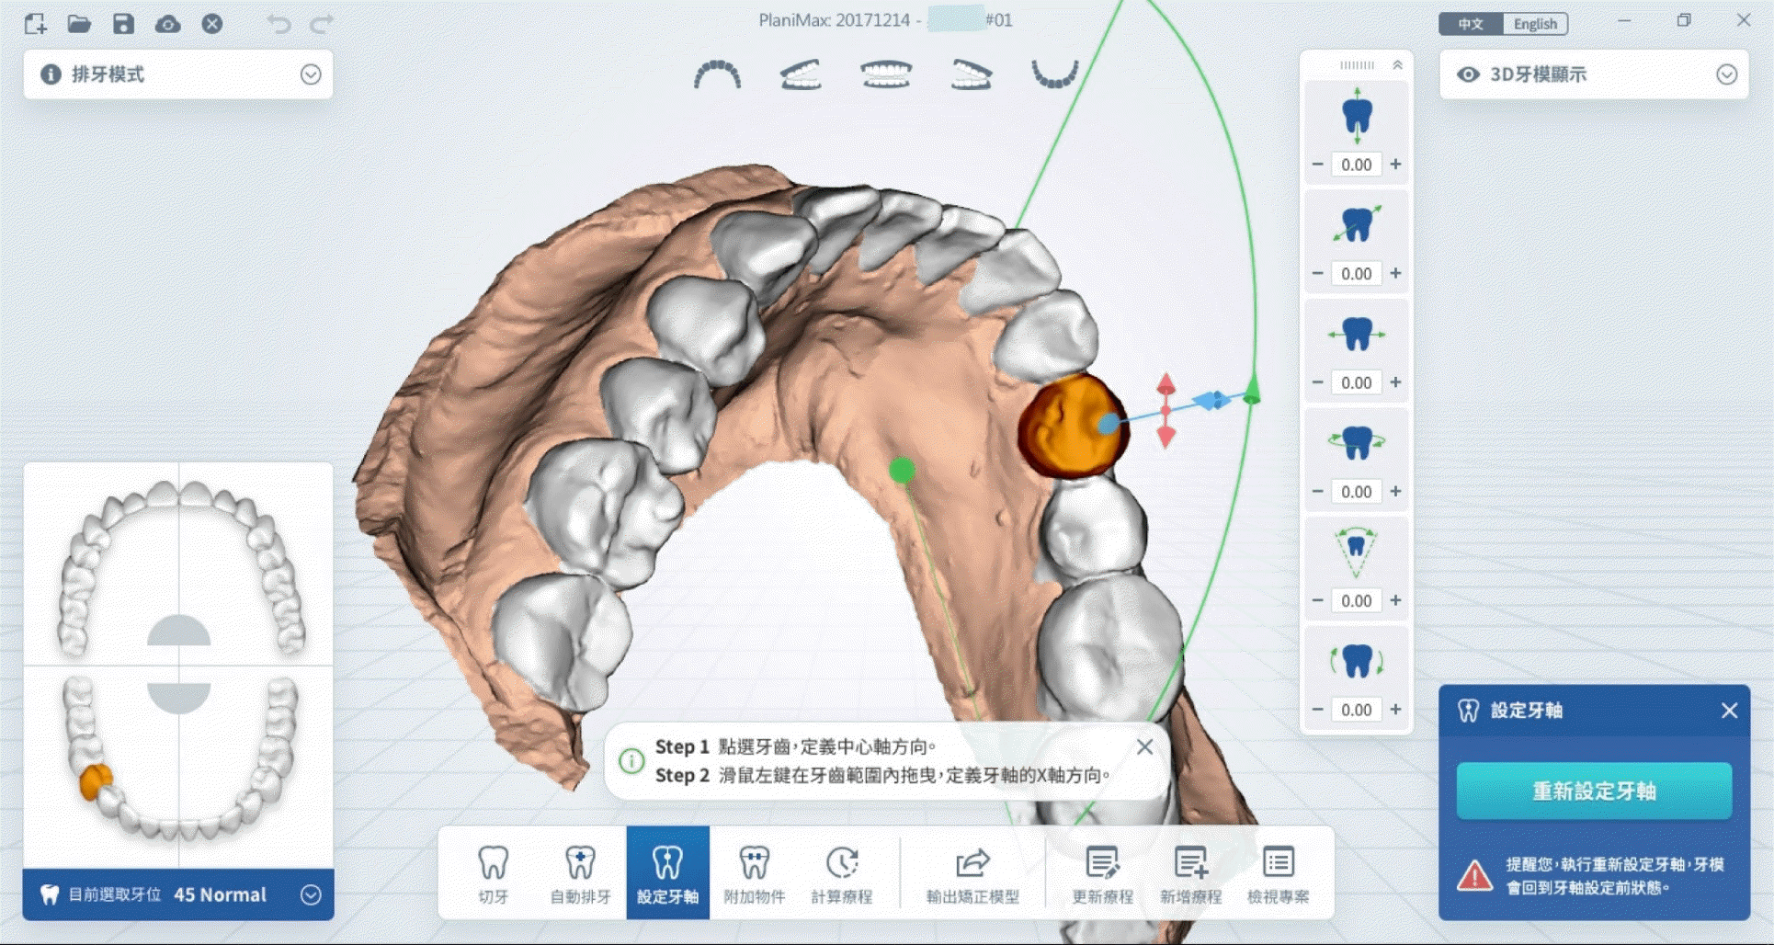Image resolution: width=1774 pixels, height=945 pixels.
Task: Click the 更新療程 toolbar item
Action: point(1102,872)
